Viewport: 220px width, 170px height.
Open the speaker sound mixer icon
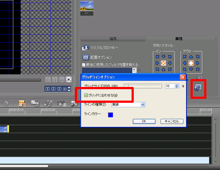(x=61, y=103)
